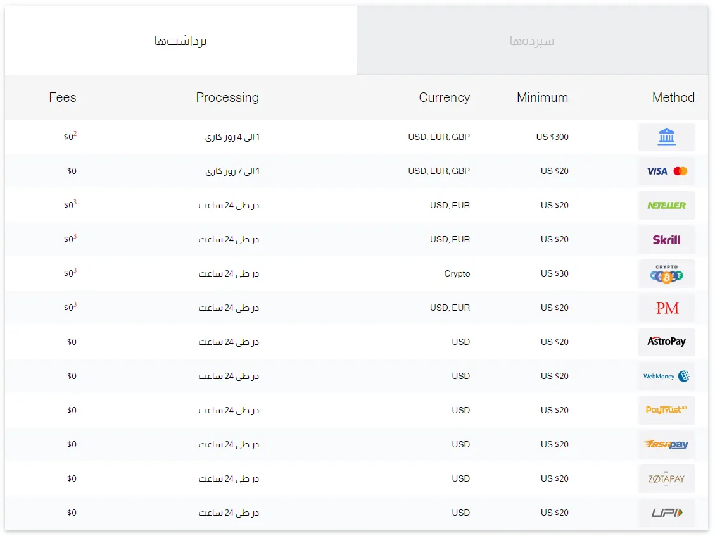This screenshot has height=536, width=715.
Task: Click the bank wire transfer icon
Action: 666,137
